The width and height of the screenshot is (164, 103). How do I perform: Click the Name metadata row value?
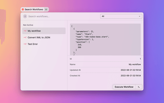(135, 64)
